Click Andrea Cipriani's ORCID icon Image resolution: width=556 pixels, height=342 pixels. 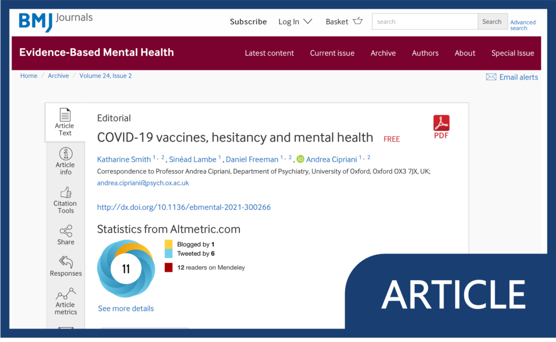(x=300, y=159)
